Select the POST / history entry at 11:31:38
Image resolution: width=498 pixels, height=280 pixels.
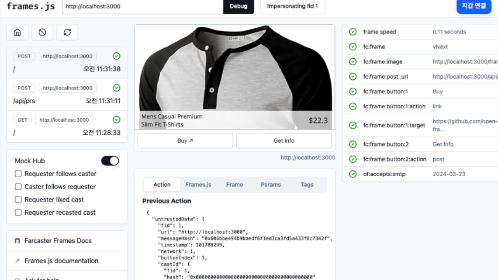(x=67, y=63)
